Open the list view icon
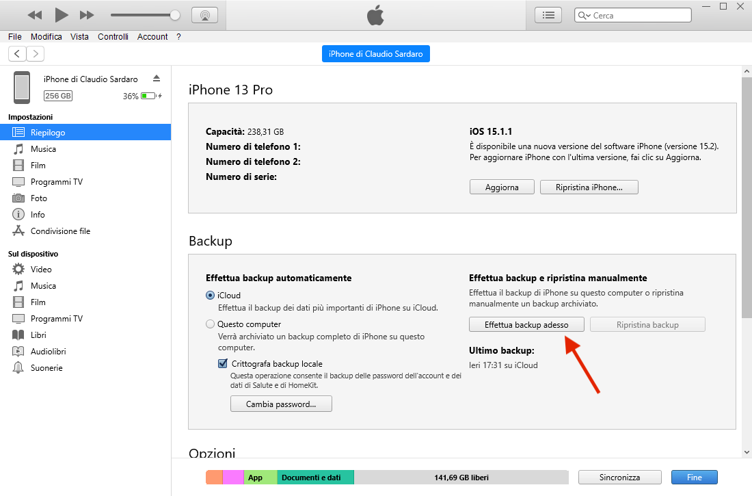The image size is (752, 496). tap(548, 15)
